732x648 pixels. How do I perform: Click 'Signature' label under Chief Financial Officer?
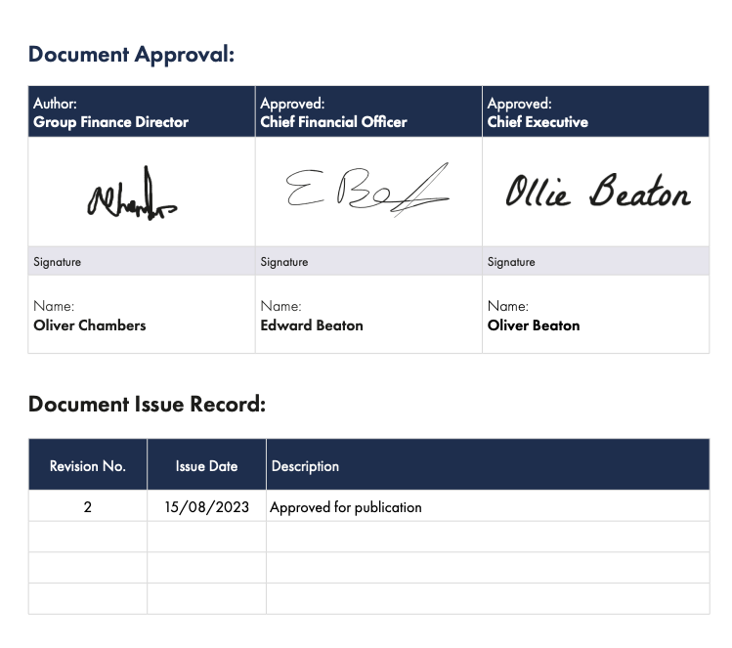(x=283, y=262)
